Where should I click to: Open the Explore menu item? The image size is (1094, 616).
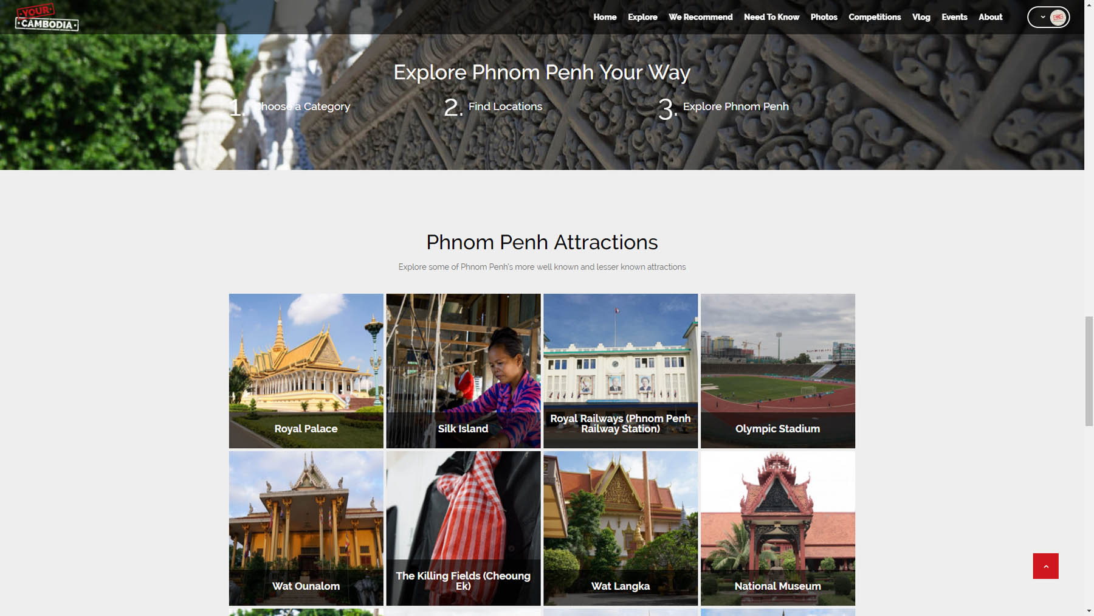(642, 17)
